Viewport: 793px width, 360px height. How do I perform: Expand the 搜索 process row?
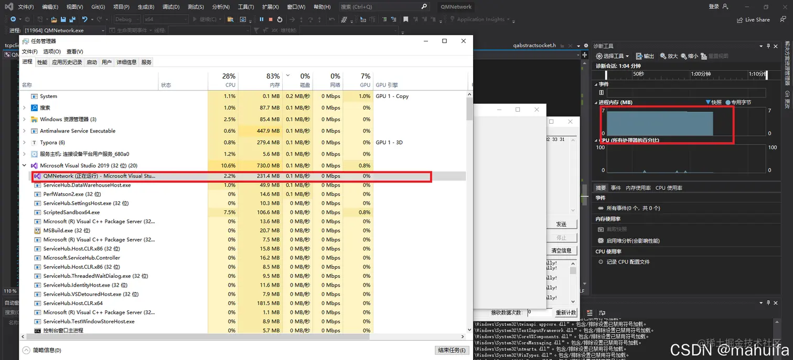pos(24,108)
